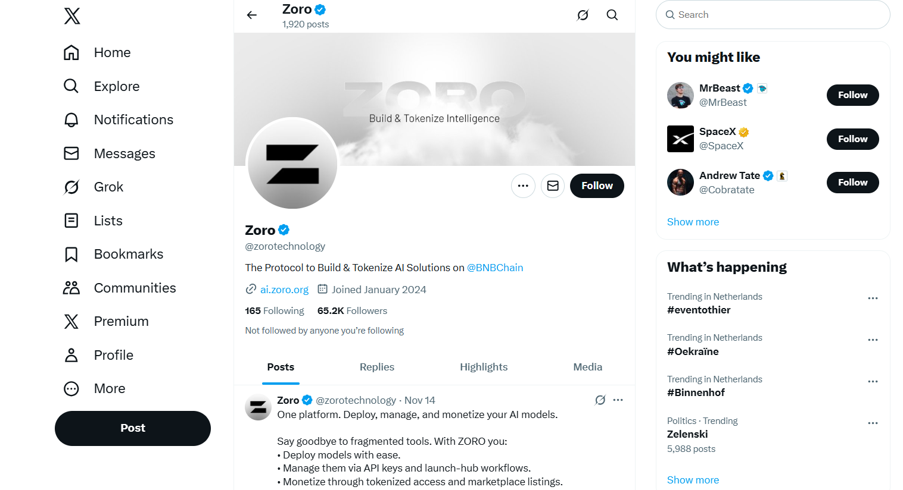The height and width of the screenshot is (490, 903).
Task: Open the Bookmarks icon in sidebar
Action: pos(71,255)
